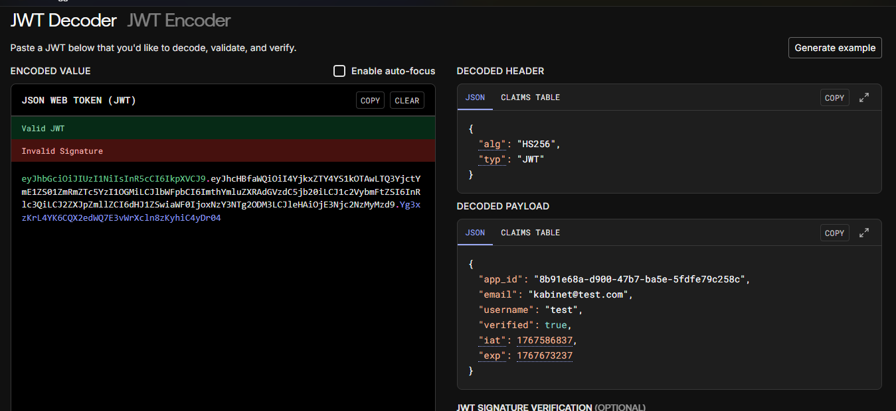Open Claims Table in Decoded Payload
Image resolution: width=896 pixels, height=411 pixels.
point(530,233)
